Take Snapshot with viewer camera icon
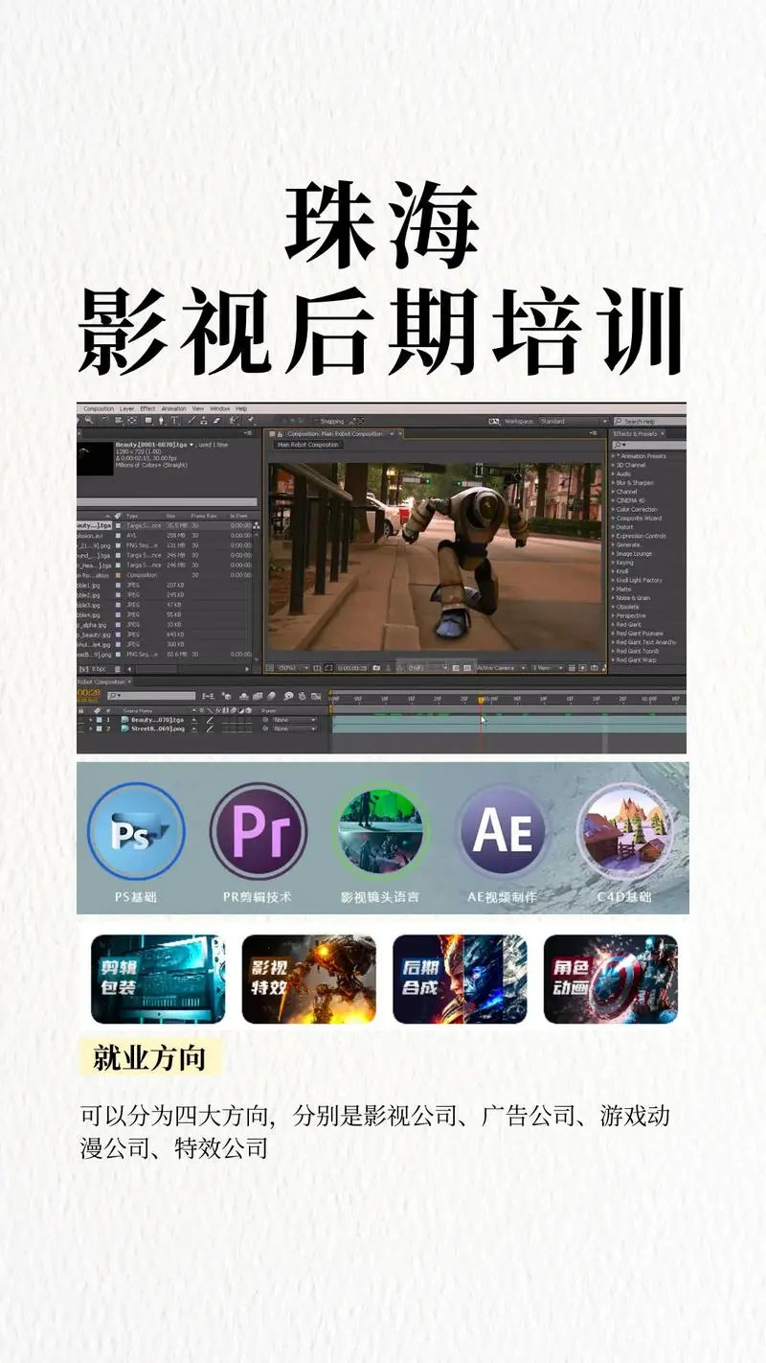The image size is (766, 1363). point(376,668)
